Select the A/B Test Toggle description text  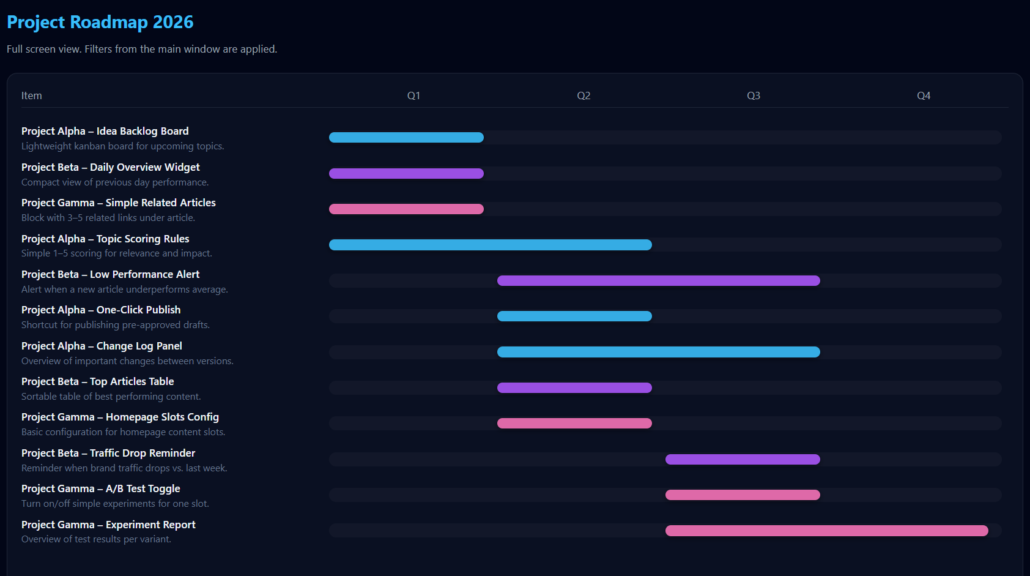[x=114, y=503]
